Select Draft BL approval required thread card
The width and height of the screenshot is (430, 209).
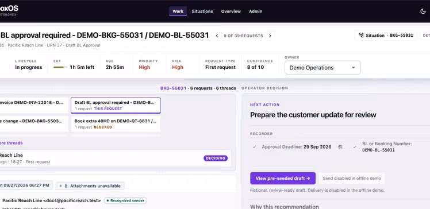(x=116, y=105)
